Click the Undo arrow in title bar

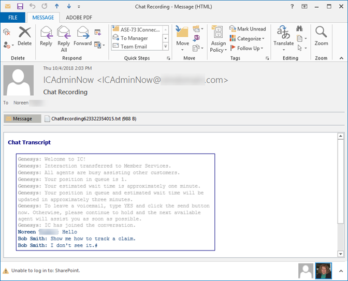[x=33, y=6]
